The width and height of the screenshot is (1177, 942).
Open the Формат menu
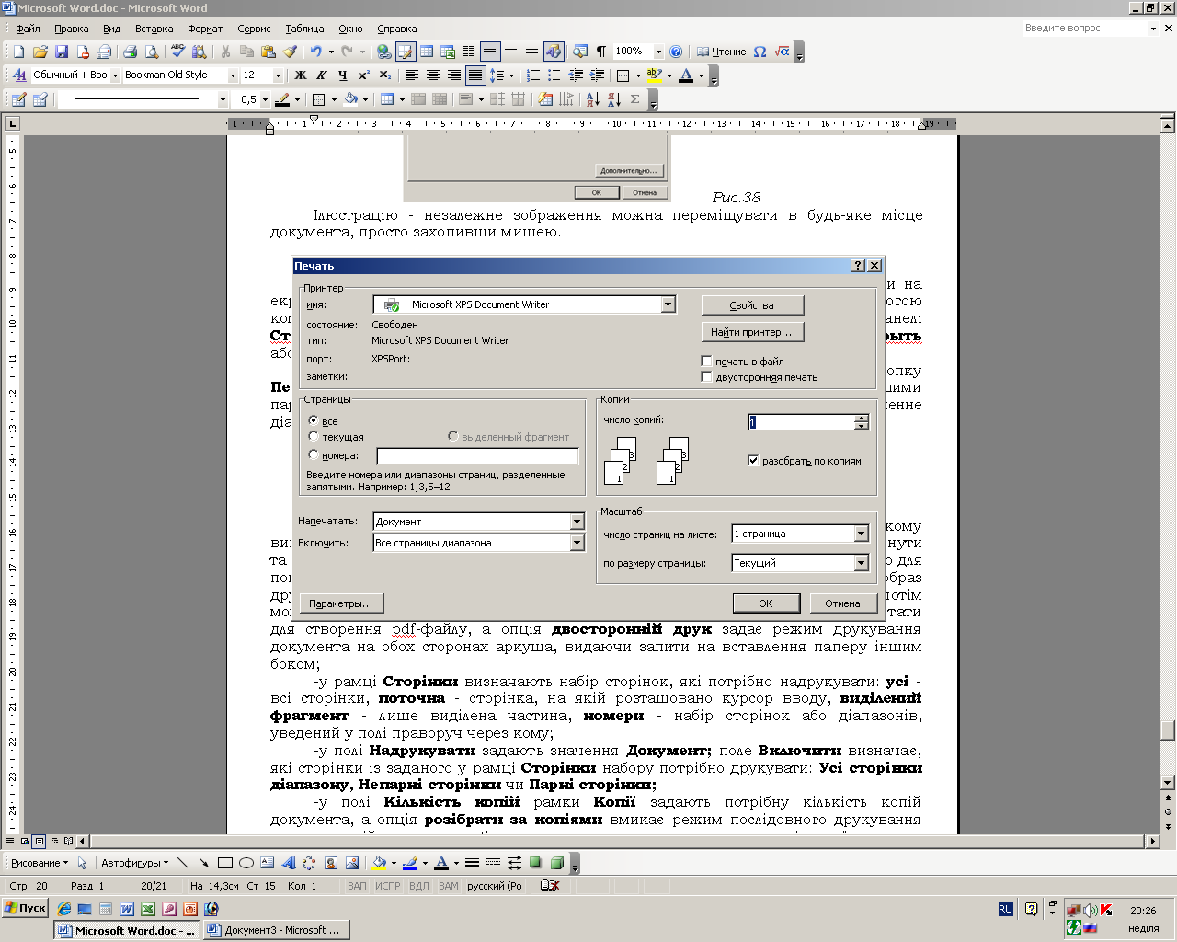[205, 29]
